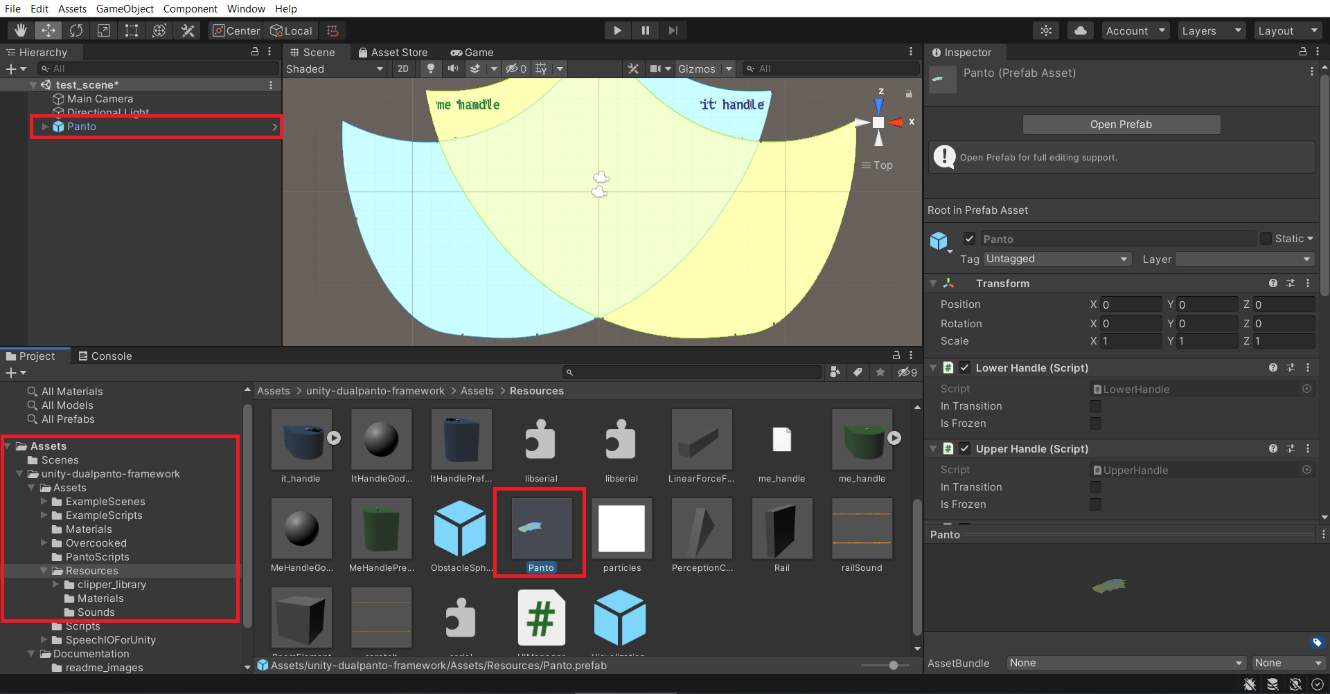Open the Layers dropdown
This screenshot has height=694, width=1330.
[1211, 30]
